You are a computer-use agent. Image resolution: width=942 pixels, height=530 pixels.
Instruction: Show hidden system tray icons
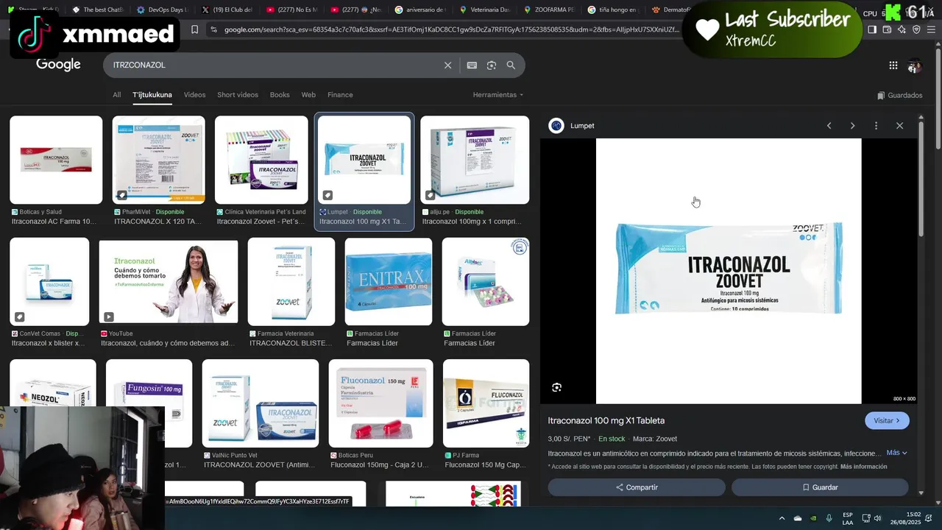782,518
